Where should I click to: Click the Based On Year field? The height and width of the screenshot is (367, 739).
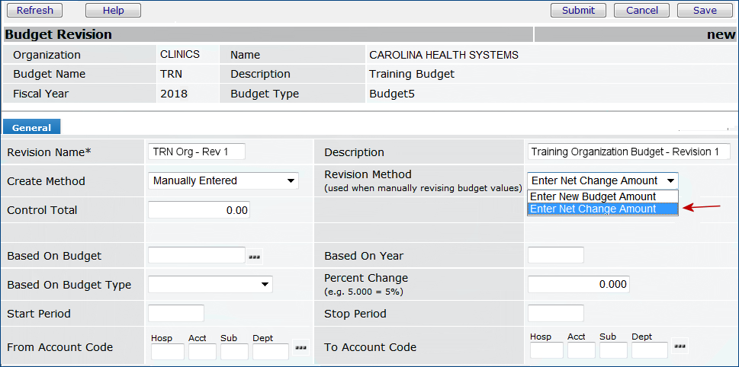click(x=555, y=256)
